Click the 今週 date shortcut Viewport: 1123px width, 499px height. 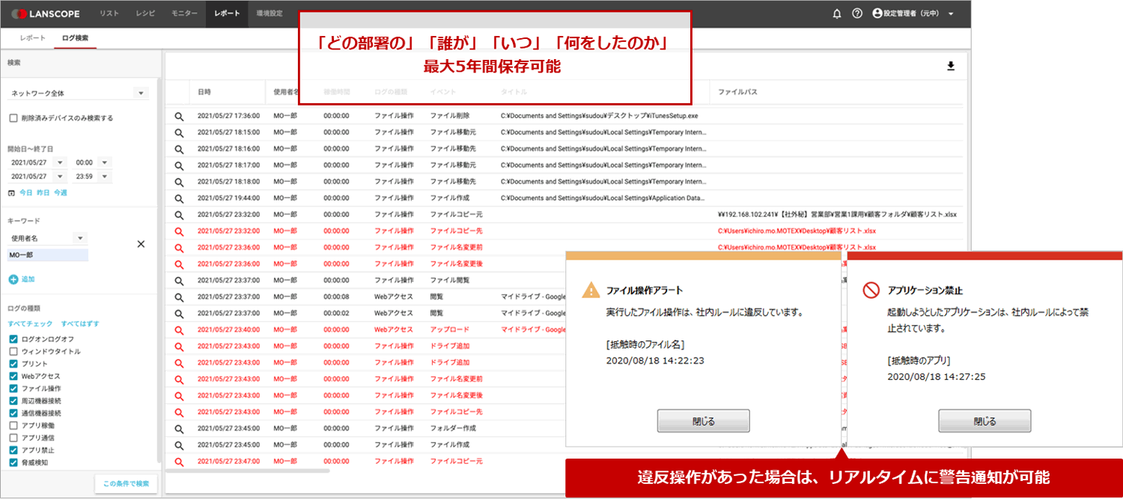(x=61, y=193)
